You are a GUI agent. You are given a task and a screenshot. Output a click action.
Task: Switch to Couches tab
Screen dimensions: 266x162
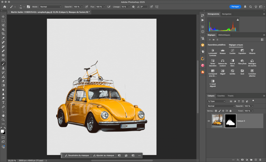click(x=221, y=96)
